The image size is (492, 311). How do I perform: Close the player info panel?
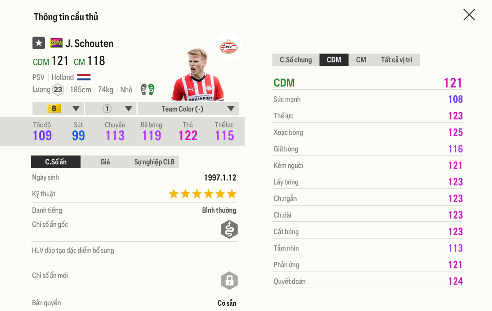pos(469,15)
